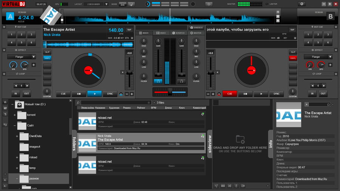Click the crossfader handle
Viewport: 340px width, 191px height.
click(170, 92)
